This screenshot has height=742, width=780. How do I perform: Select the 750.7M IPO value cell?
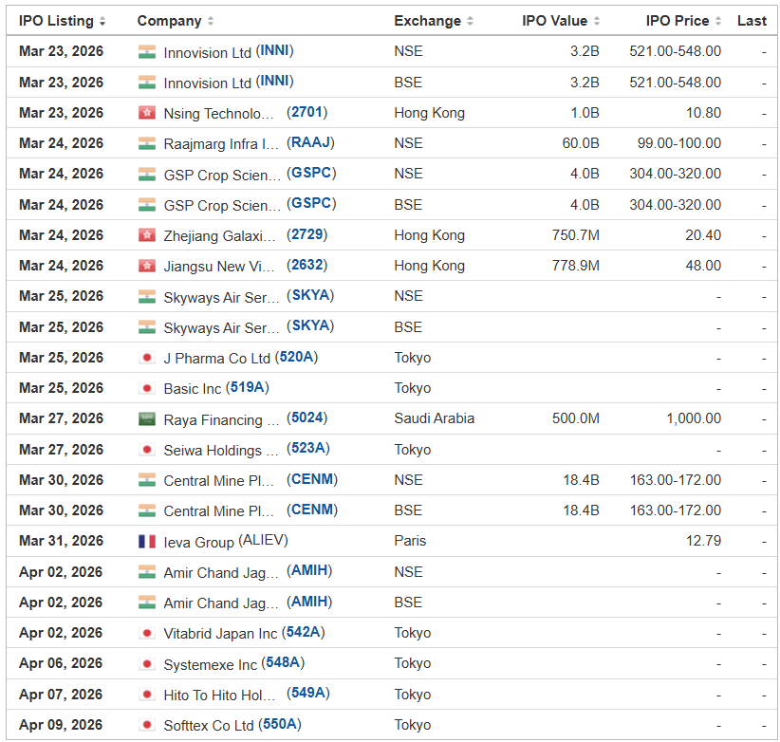point(576,235)
